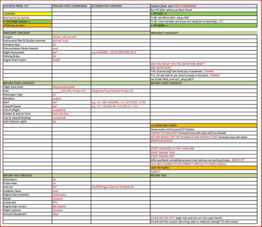Viewport: 262px width, 227px height.
Task: Select the "Continuous" response cell
Action: click(x=71, y=195)
